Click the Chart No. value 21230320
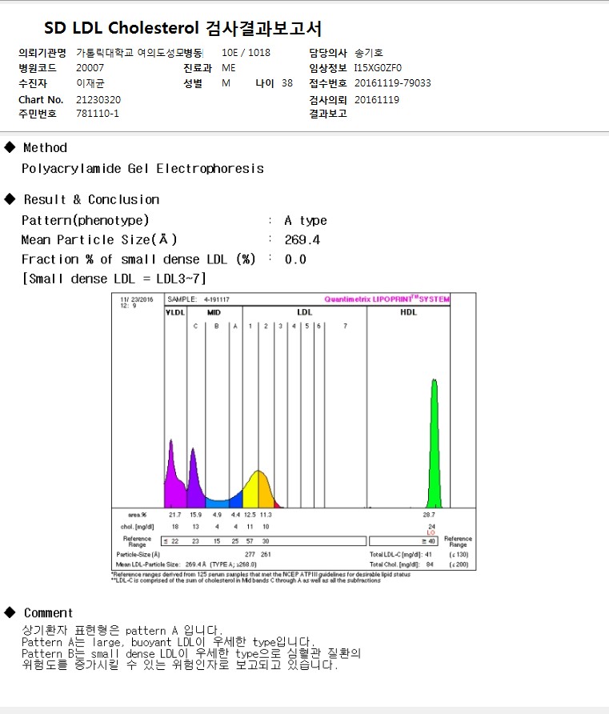The width and height of the screenshot is (609, 714). coord(98,100)
